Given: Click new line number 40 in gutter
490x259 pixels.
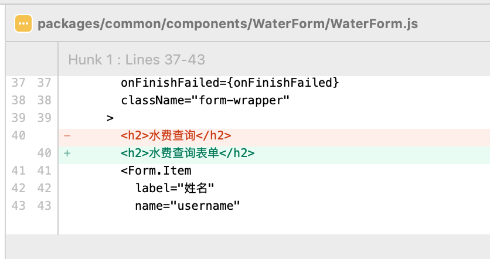Looking at the screenshot, I should coord(45,153).
